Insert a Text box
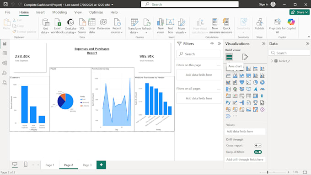 tap(170, 26)
